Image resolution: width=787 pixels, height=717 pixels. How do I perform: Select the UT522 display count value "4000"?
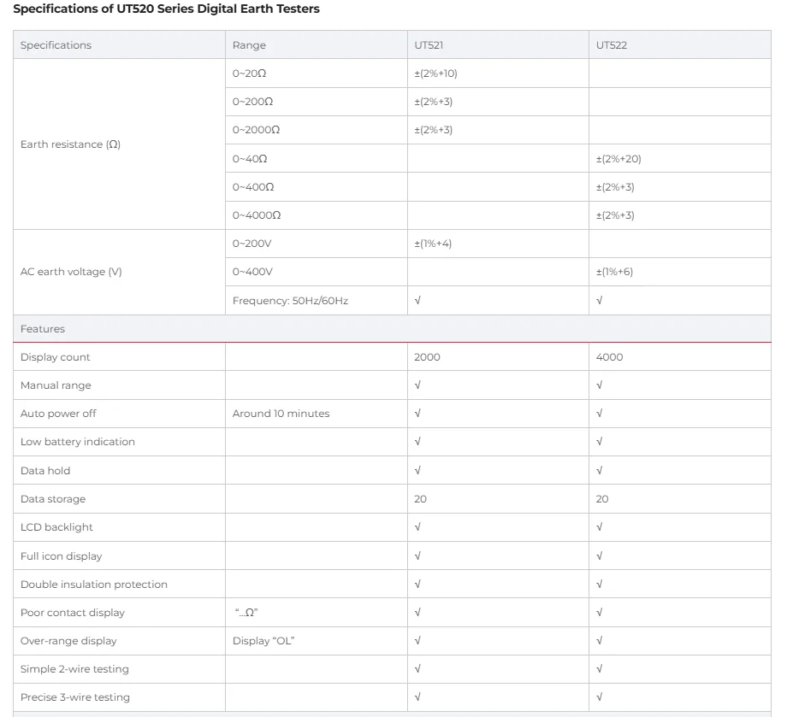pyautogui.click(x=609, y=357)
